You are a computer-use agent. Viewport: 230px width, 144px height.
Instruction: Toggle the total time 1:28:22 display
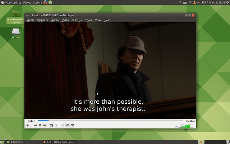point(190,121)
